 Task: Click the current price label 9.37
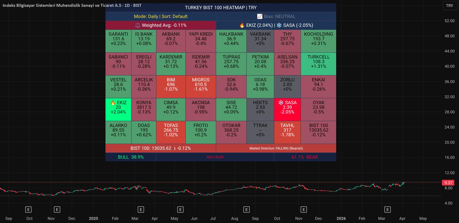coord(448,183)
